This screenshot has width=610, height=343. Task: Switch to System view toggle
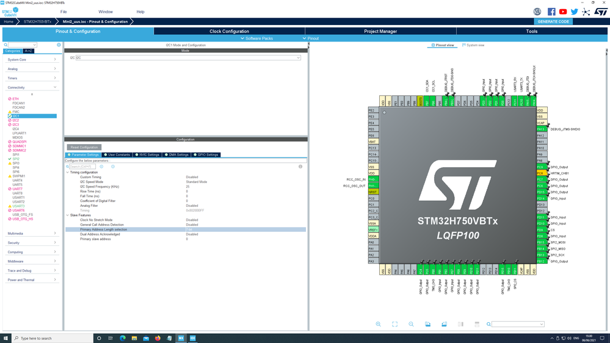[x=473, y=45]
